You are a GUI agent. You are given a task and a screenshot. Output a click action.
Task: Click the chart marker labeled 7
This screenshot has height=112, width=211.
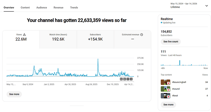pyautogui.click(x=128, y=79)
